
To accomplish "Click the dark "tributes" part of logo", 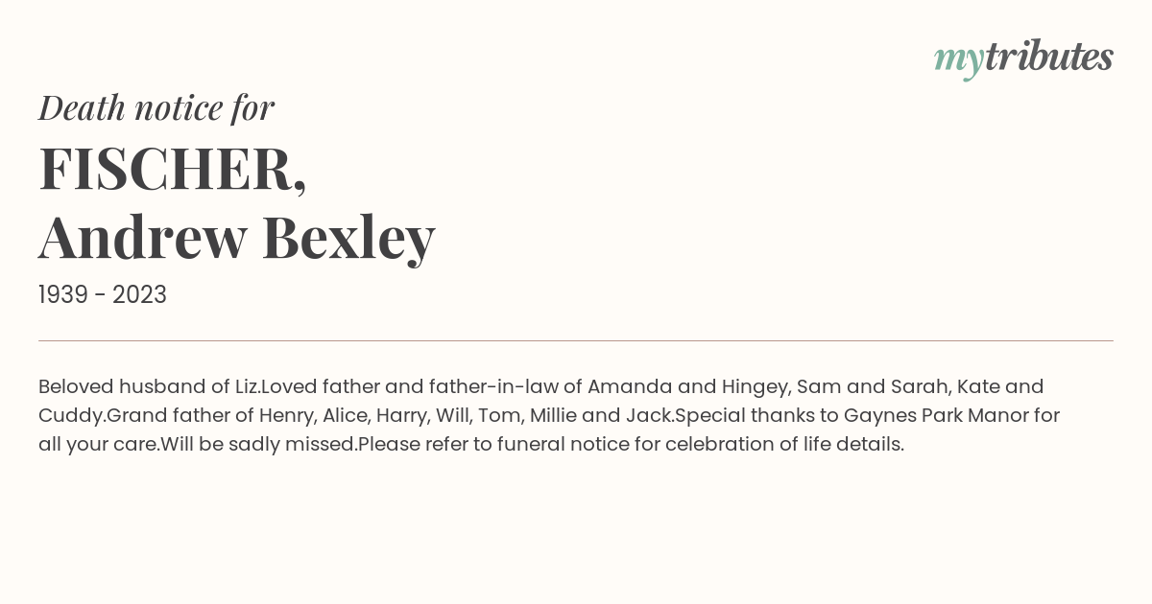I will [x=1049, y=57].
